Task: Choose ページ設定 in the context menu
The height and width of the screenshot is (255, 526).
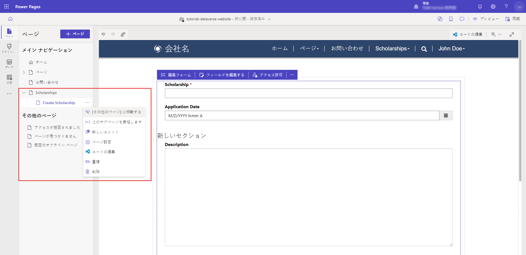Action: 102,142
